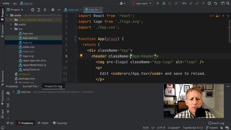Image resolution: width=231 pixels, height=130 pixels.
Task: Start debugging with the green bug icon
Action: tap(164, 3)
